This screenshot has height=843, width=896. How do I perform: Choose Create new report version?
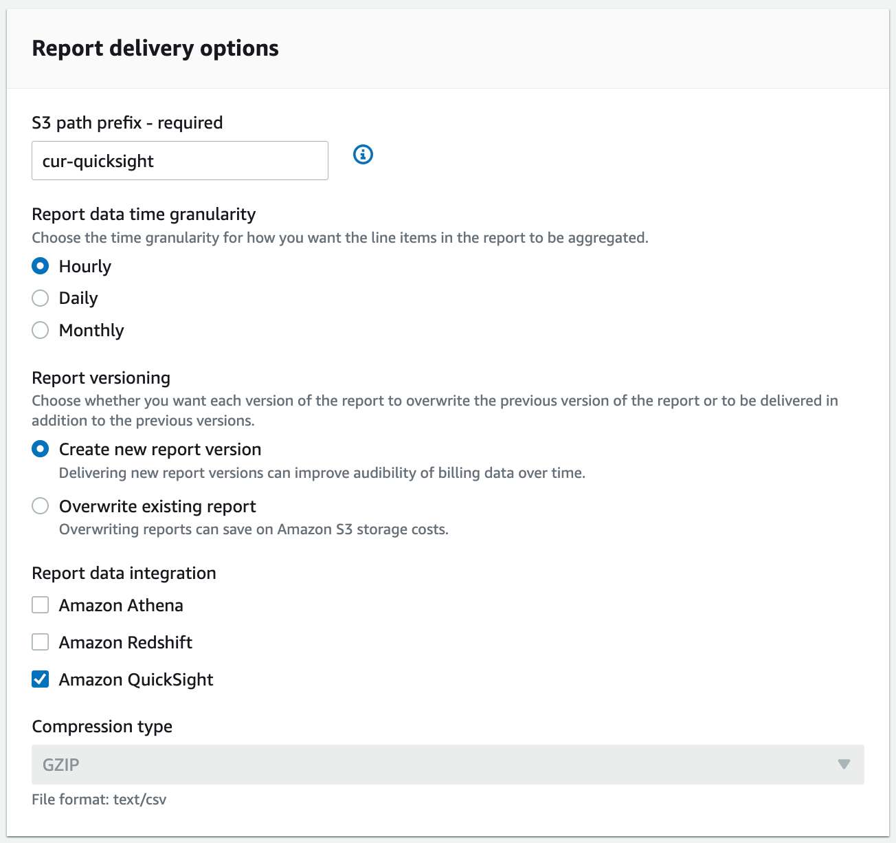[40, 448]
